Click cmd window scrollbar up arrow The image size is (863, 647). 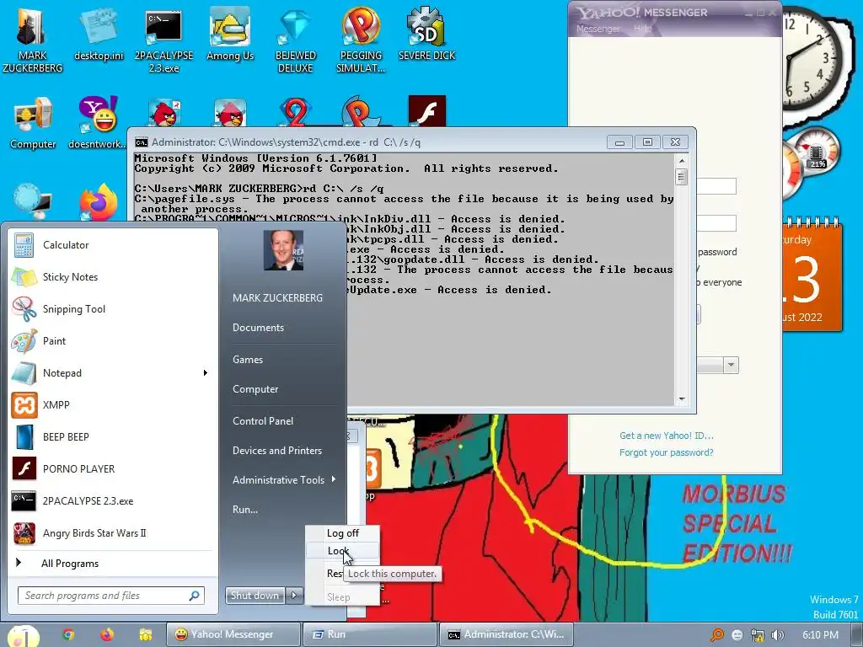[681, 161]
